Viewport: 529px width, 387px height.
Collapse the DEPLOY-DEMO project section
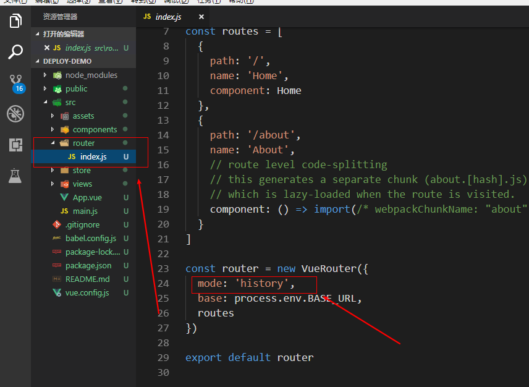click(x=38, y=61)
